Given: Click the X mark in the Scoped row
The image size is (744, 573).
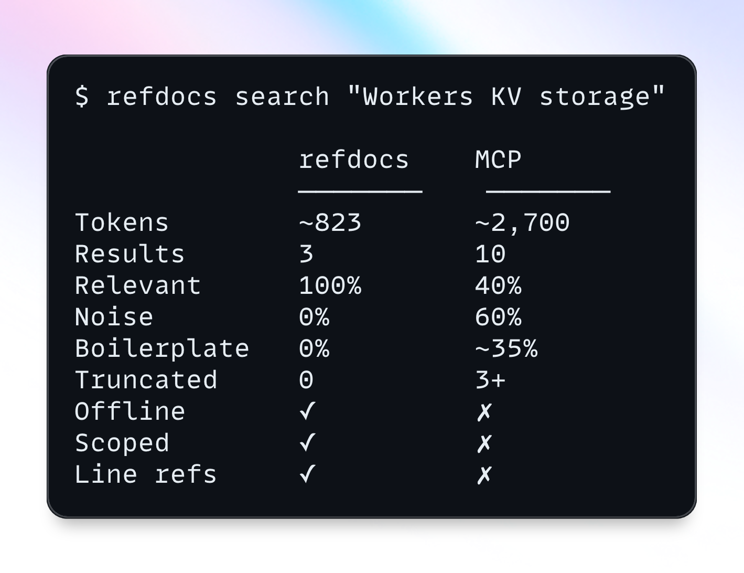Looking at the screenshot, I should pos(484,443).
